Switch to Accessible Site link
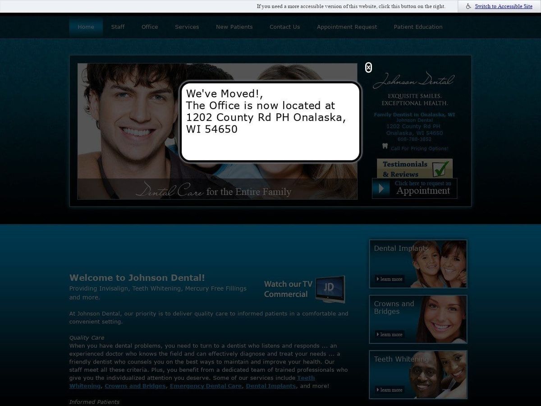Viewport: 541px width, 406px height. click(x=504, y=6)
